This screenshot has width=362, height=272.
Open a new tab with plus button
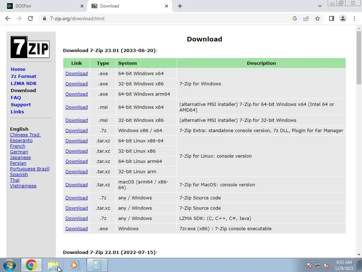pyautogui.click(x=180, y=6)
